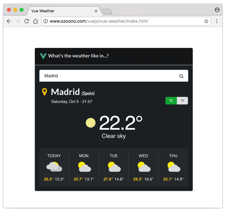Click the 'Saturday, Oct 5 - 21:57' date
The height and width of the screenshot is (213, 226).
click(72, 102)
